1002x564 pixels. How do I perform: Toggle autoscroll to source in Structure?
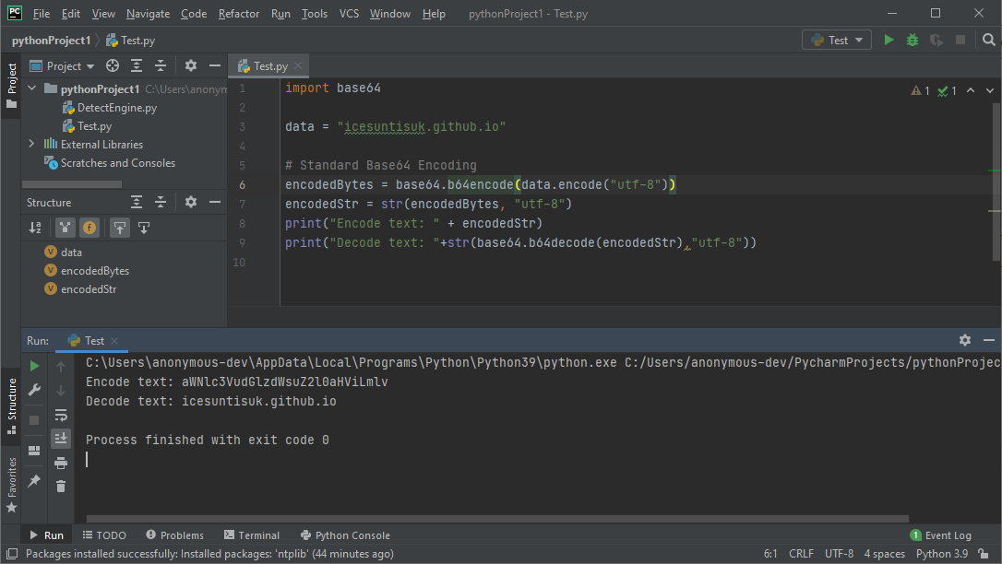coord(120,228)
